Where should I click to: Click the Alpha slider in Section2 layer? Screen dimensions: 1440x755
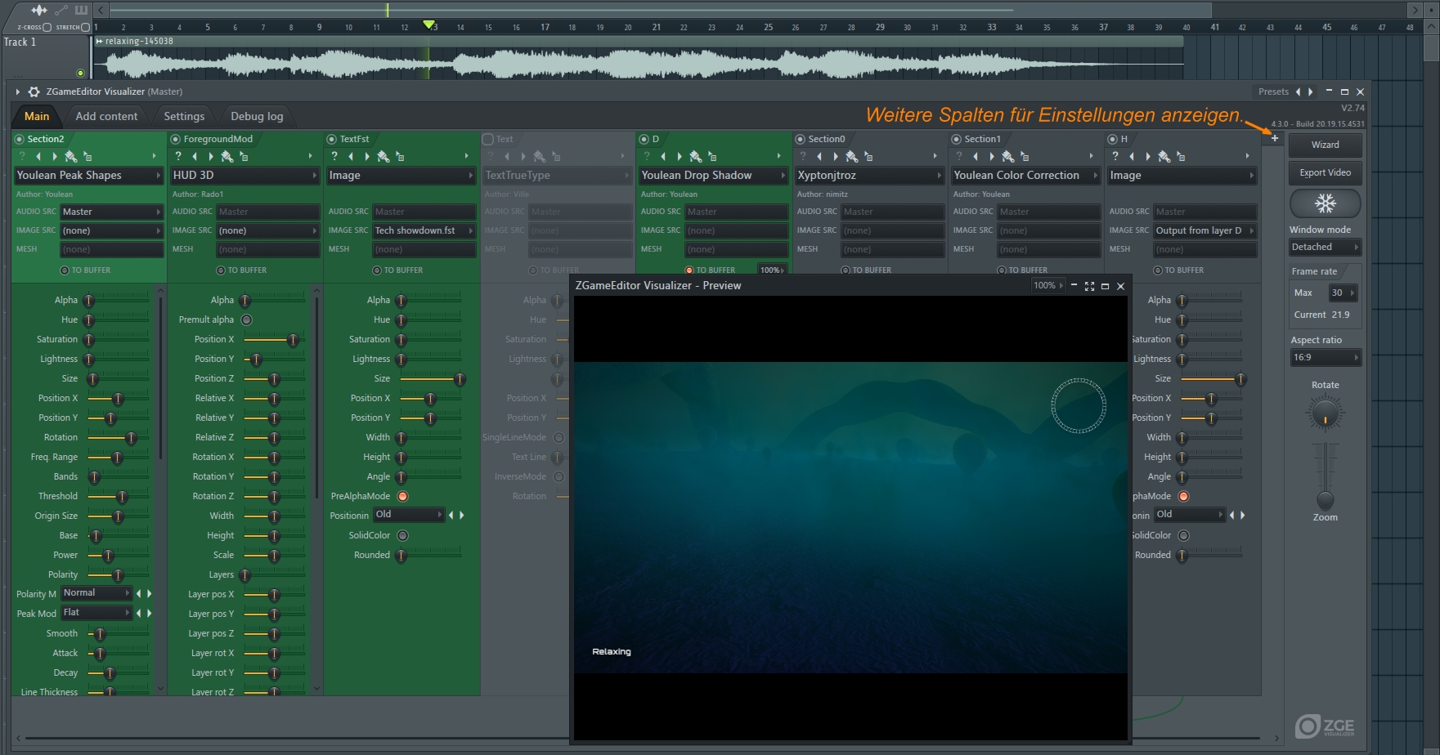coord(118,300)
